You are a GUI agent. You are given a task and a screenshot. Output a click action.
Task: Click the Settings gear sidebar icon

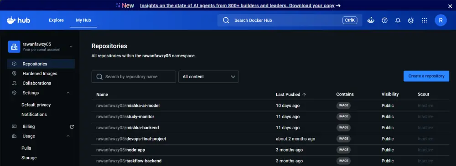[x=14, y=93]
